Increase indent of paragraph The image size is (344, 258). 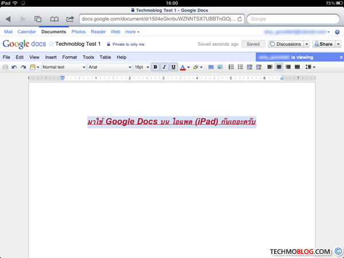pos(259,67)
